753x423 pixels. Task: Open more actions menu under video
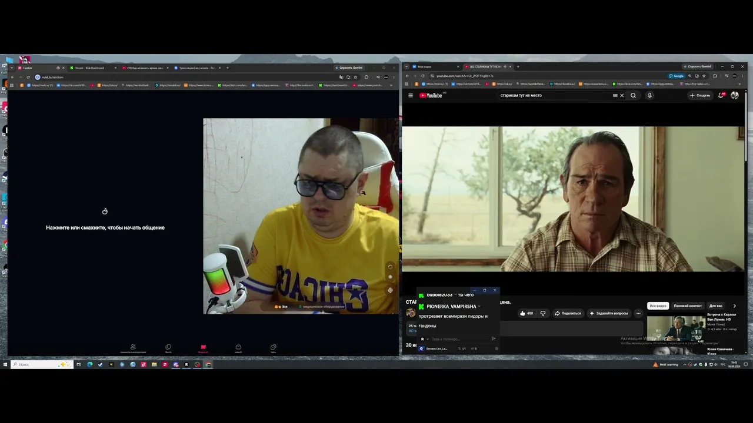click(638, 313)
